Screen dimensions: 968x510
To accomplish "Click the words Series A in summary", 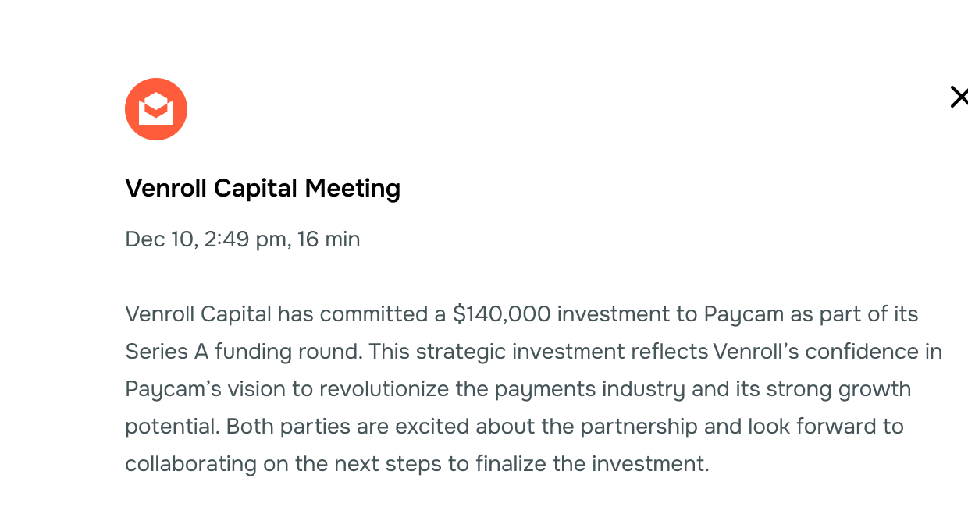I will tap(167, 352).
